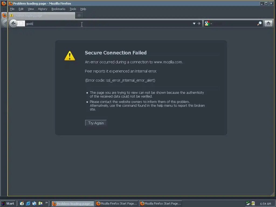Switch to Problem loading page taskbar button
The image size is (276, 207).
coord(73,204)
